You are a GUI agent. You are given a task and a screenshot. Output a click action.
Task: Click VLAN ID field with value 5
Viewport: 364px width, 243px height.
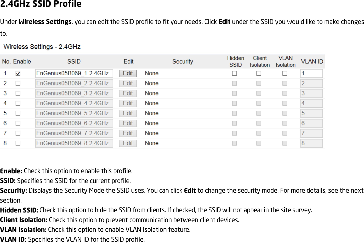coord(311,113)
